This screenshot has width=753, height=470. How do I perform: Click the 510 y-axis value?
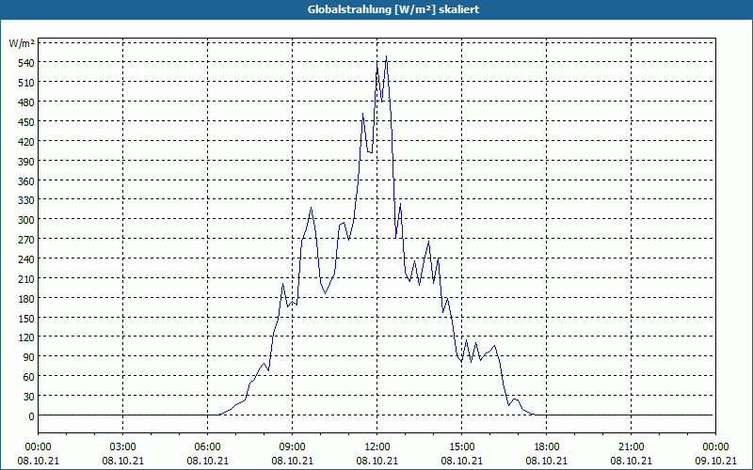tap(25, 83)
